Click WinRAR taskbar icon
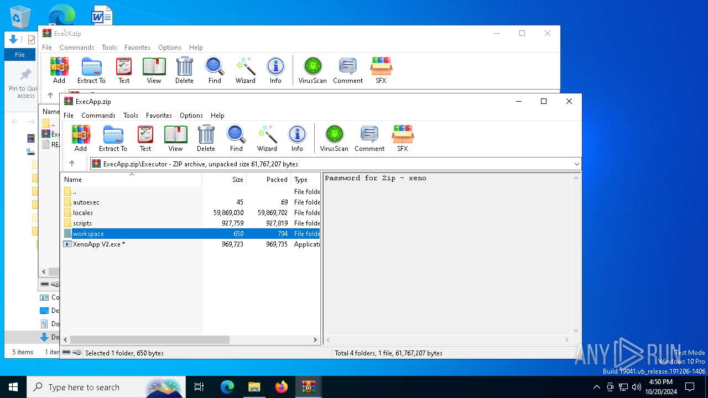This screenshot has width=708, height=398. point(309,387)
